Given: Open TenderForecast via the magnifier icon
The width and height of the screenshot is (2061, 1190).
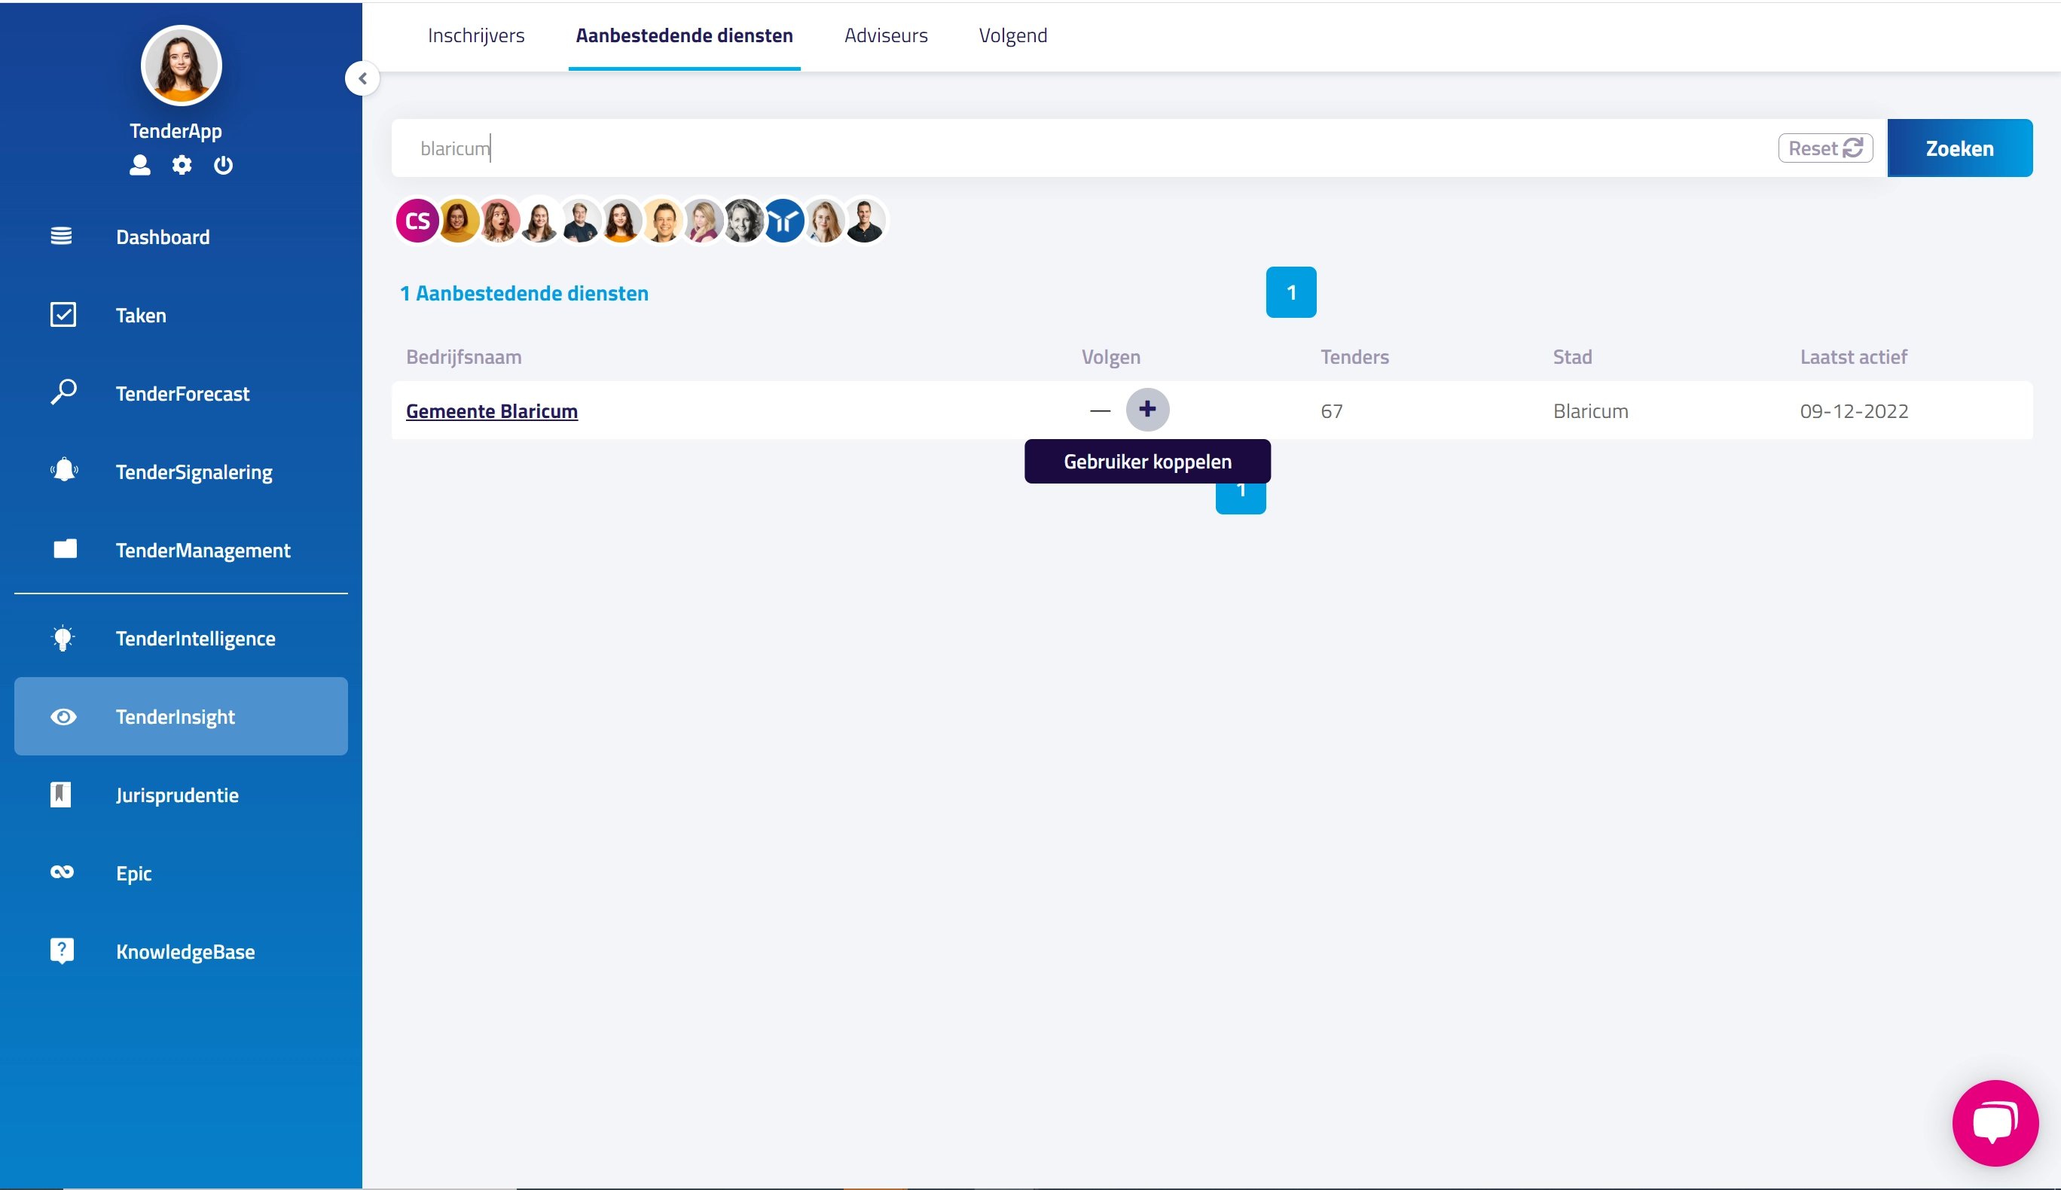Looking at the screenshot, I should coord(63,393).
